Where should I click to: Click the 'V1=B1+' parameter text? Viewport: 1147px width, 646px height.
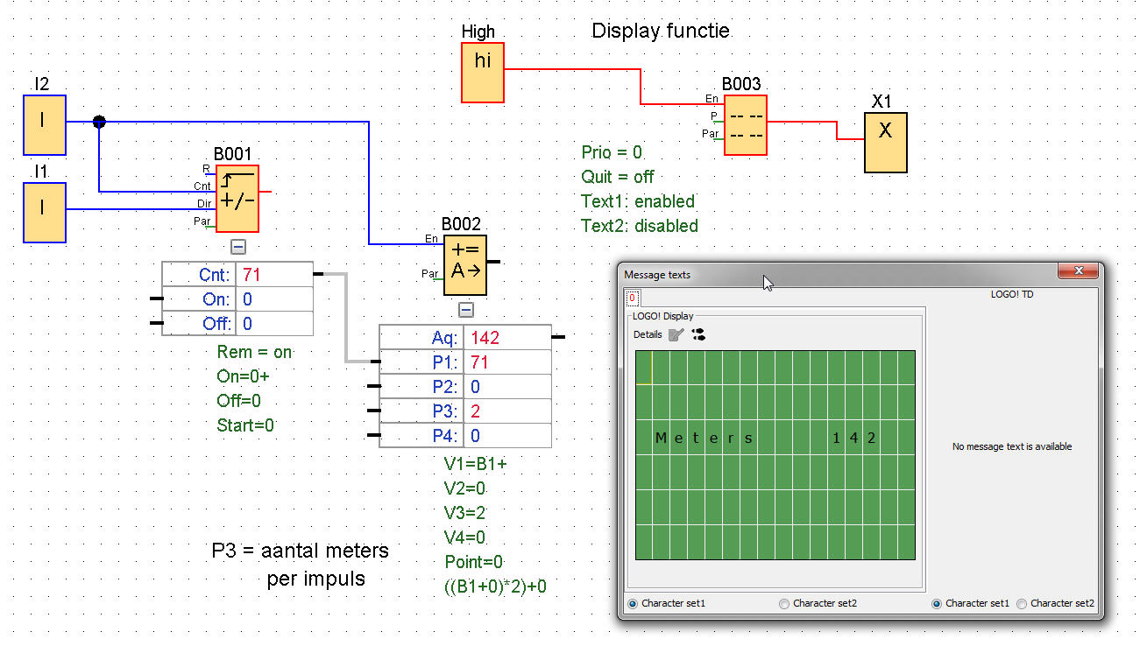point(476,464)
